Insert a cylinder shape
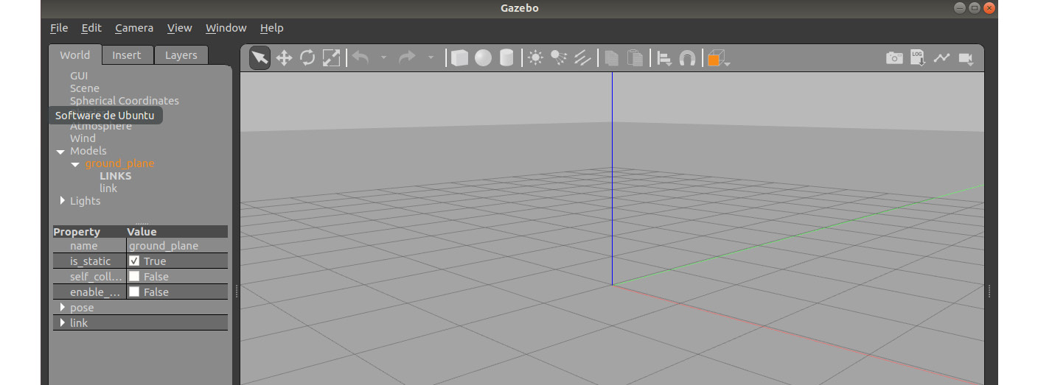Image resolution: width=1038 pixels, height=385 pixels. click(506, 57)
